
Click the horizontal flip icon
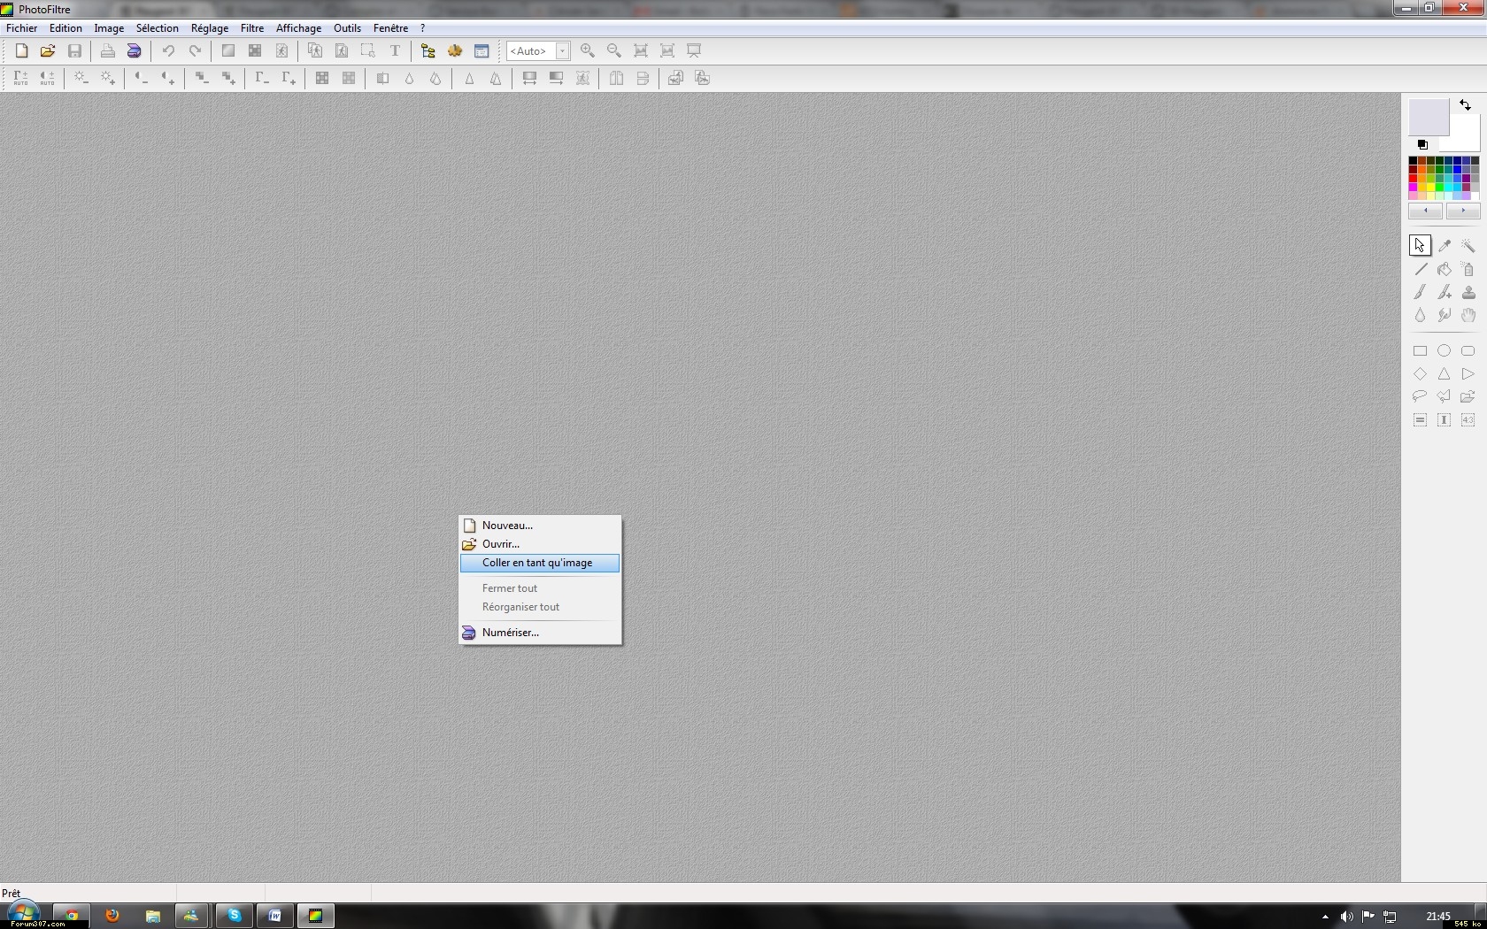616,79
